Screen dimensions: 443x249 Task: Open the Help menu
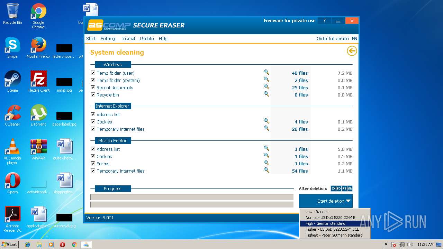163,39
